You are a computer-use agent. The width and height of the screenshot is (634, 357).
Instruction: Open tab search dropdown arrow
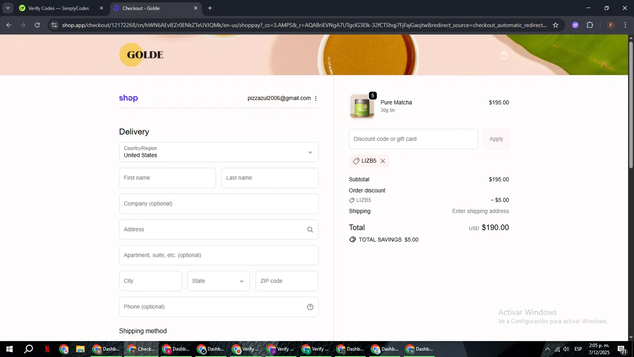tap(8, 8)
